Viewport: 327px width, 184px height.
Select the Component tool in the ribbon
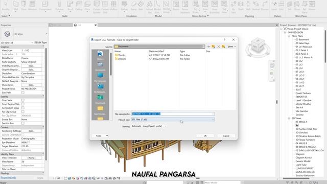45,6
